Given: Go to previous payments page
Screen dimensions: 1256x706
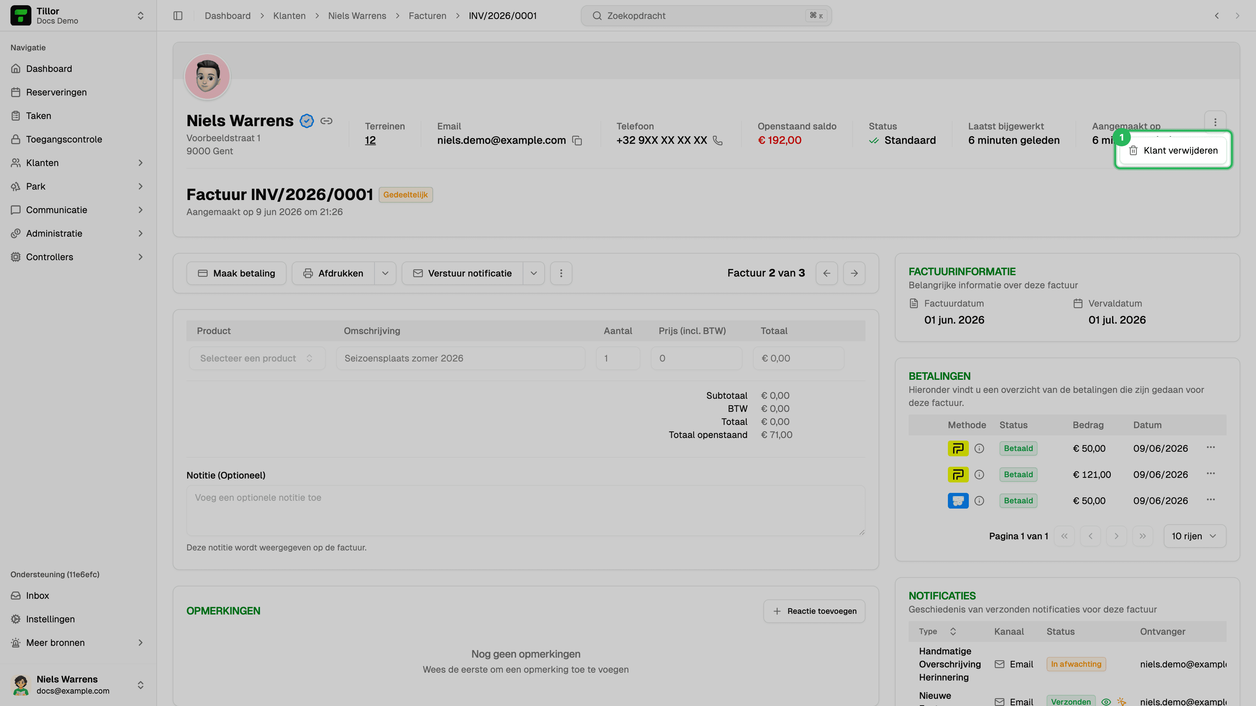Looking at the screenshot, I should [1091, 536].
